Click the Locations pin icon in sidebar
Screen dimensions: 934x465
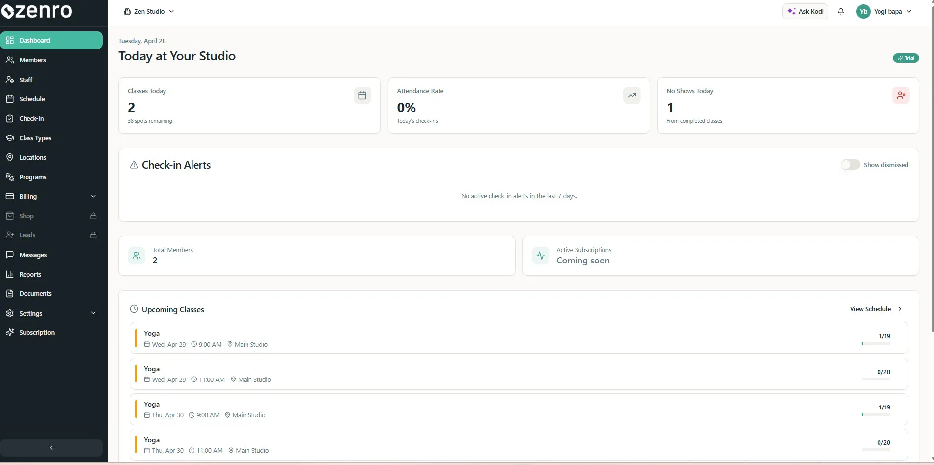(x=10, y=157)
